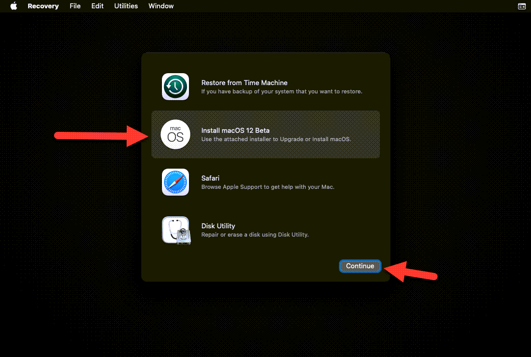Click the Safari compass icon
This screenshot has height=357, width=531.
pyautogui.click(x=175, y=182)
